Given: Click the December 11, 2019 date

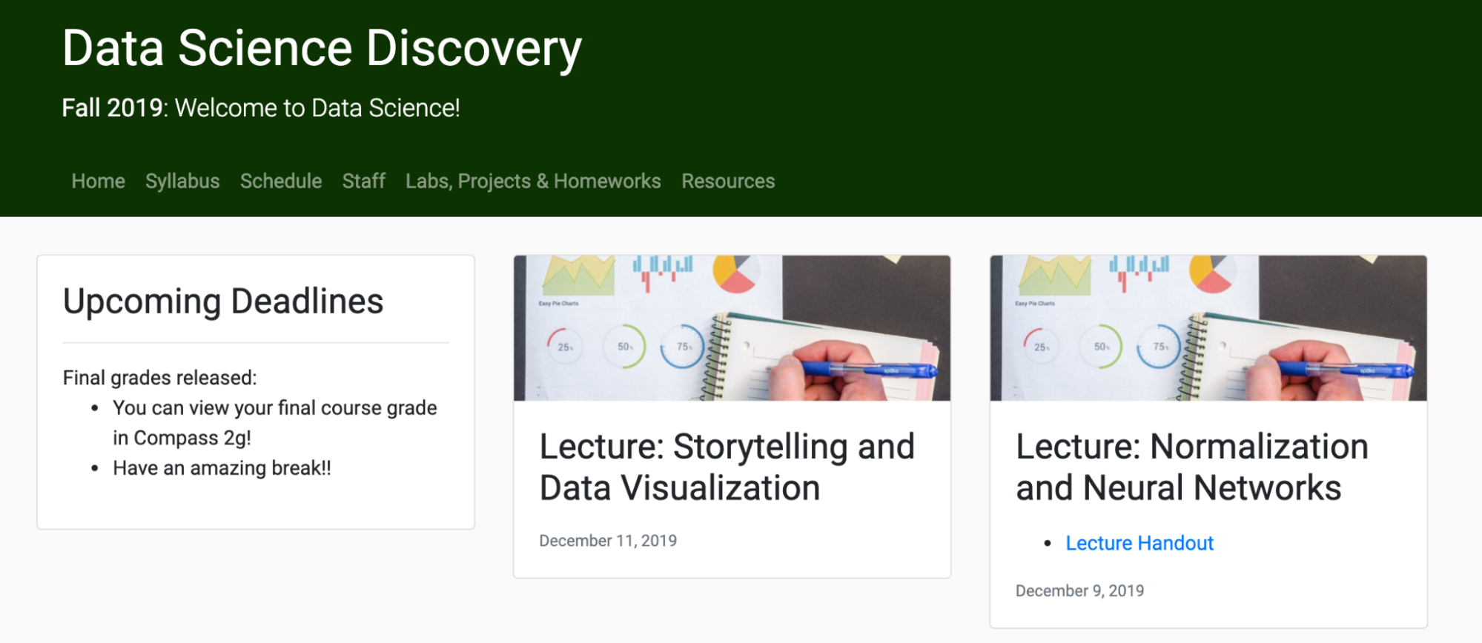Looking at the screenshot, I should point(608,541).
